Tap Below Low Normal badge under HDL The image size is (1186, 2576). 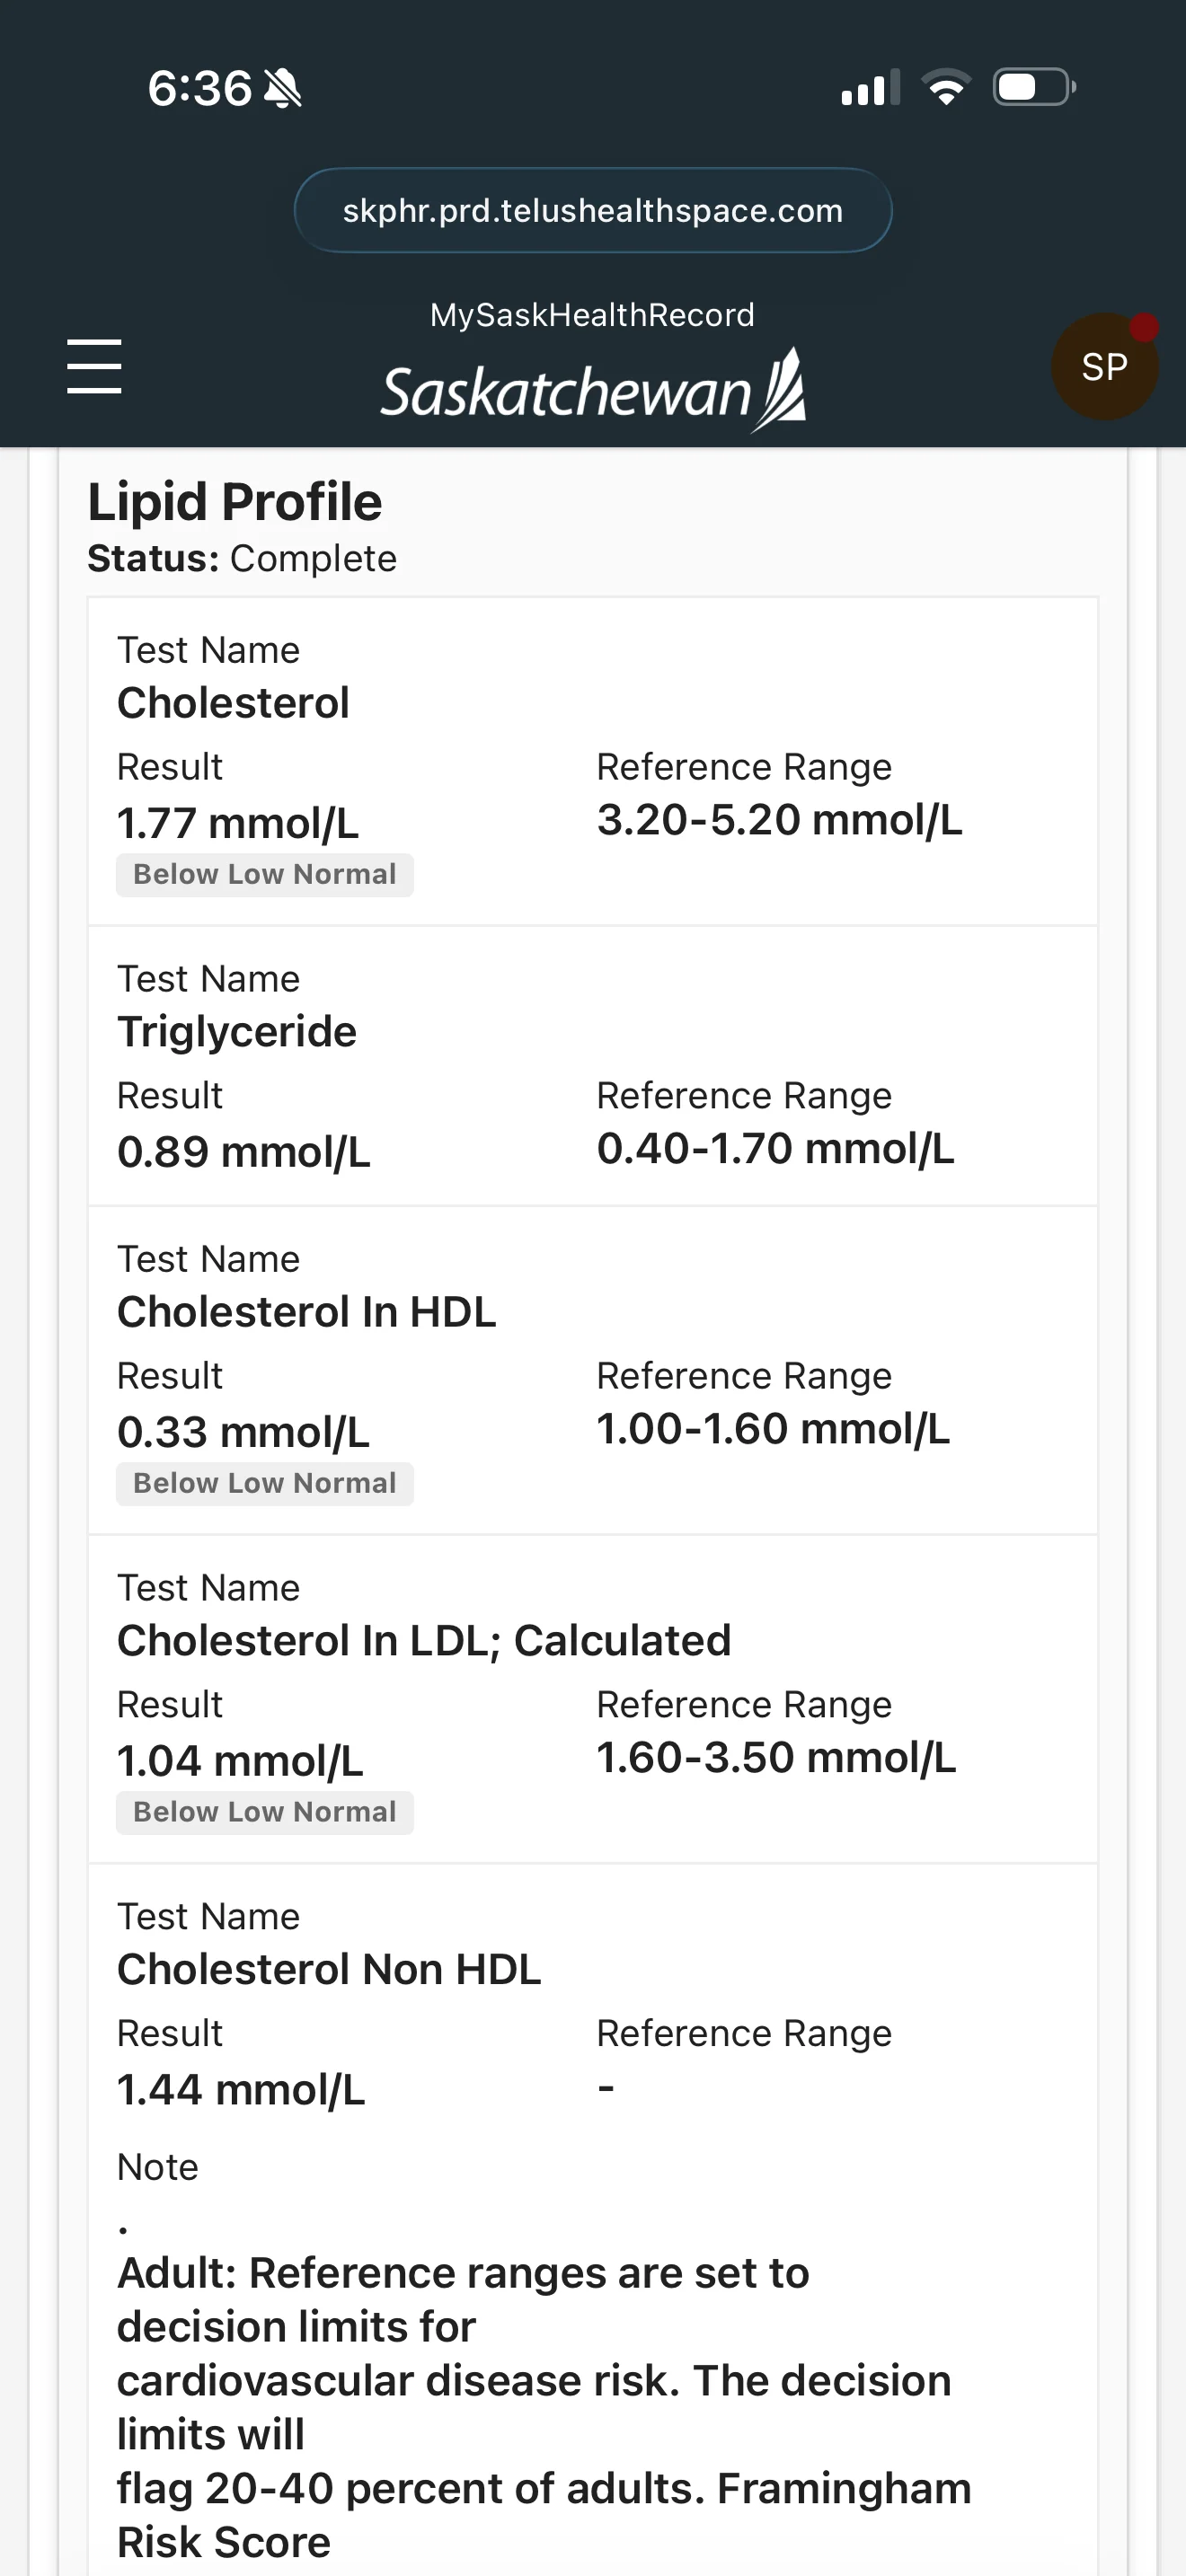click(265, 1484)
